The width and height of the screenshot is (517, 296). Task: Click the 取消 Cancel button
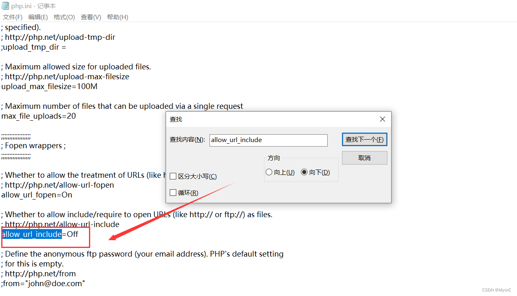coord(364,158)
